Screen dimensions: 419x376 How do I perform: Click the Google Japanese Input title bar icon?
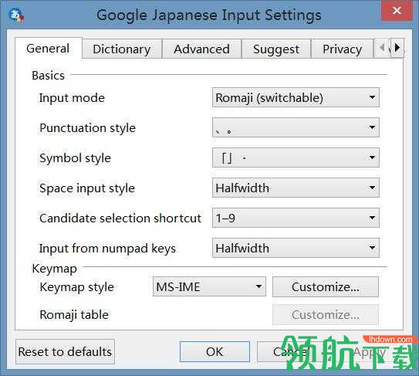[15, 15]
